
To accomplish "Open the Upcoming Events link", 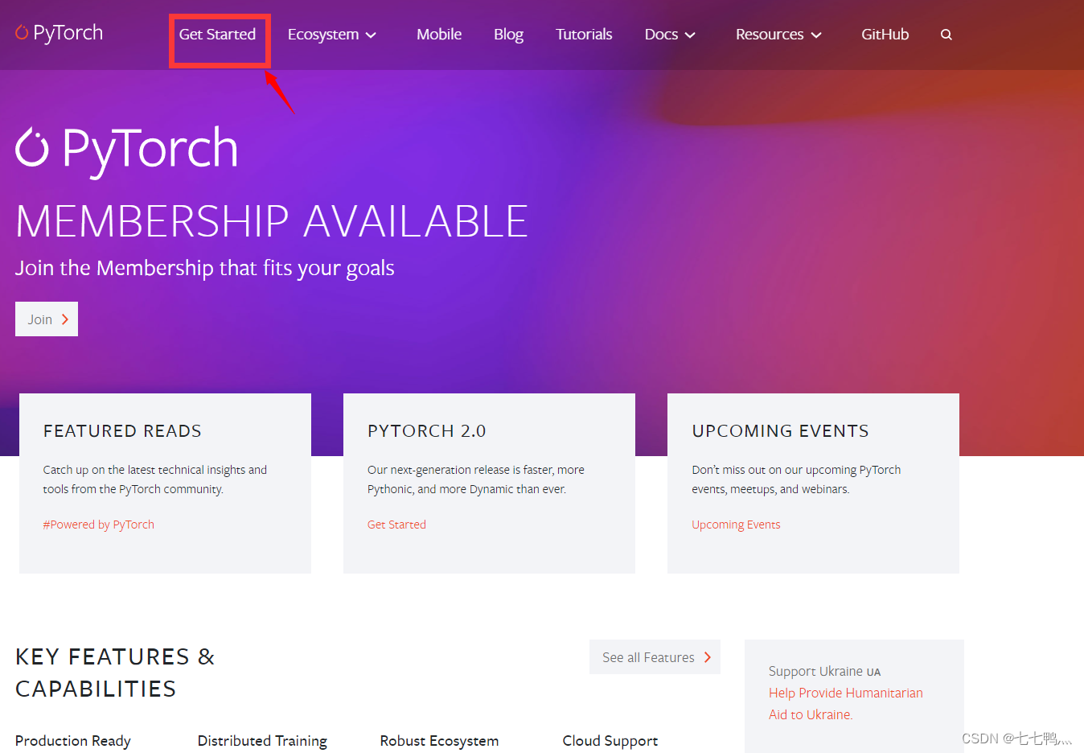I will pos(736,525).
